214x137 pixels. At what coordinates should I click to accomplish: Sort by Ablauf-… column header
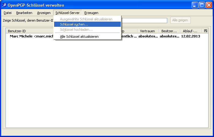pyautogui.click(x=191, y=31)
